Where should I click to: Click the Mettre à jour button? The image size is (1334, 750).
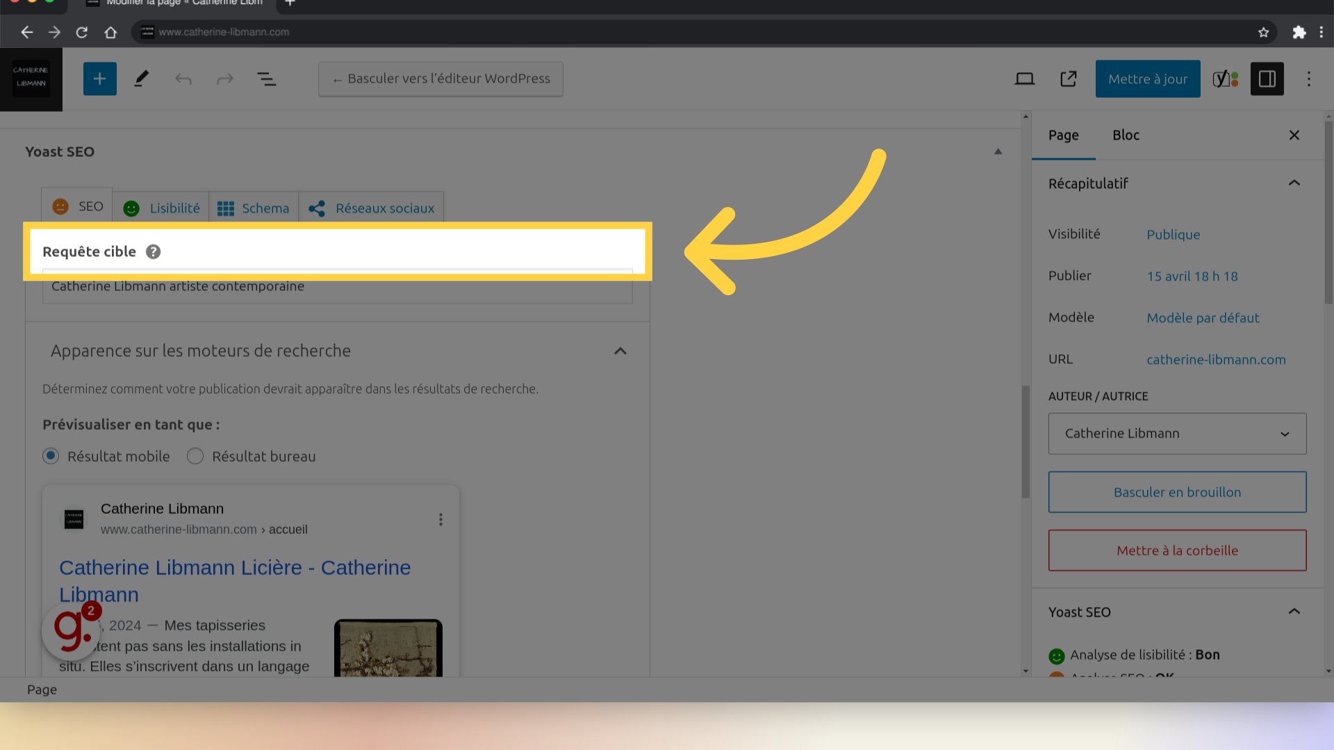pos(1148,79)
